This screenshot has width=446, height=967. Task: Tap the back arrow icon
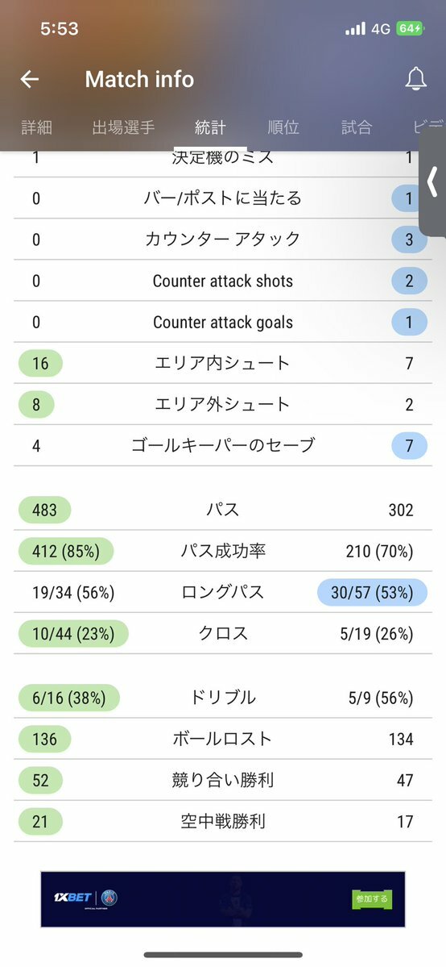[29, 79]
